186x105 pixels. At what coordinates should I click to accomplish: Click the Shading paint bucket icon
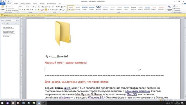[x=60, y=10]
